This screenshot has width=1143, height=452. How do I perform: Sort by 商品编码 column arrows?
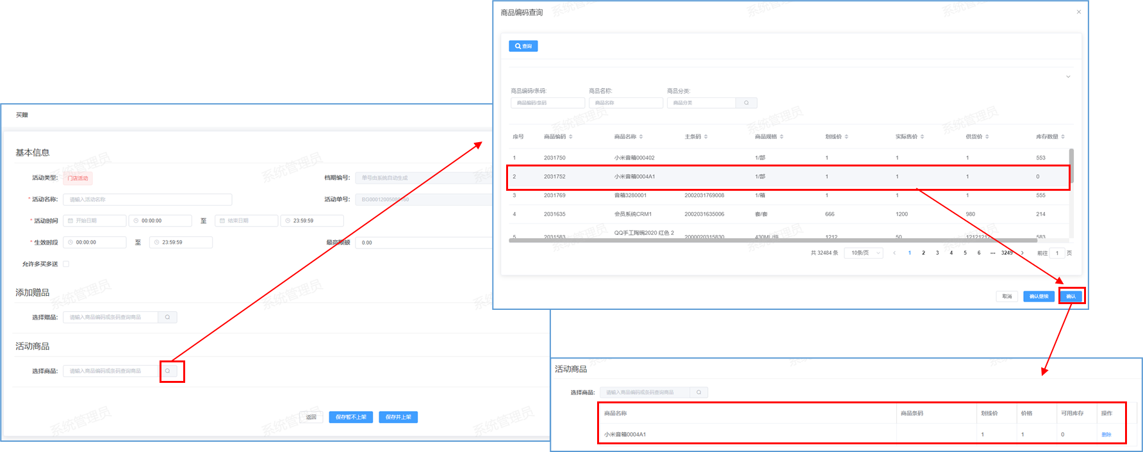(570, 136)
